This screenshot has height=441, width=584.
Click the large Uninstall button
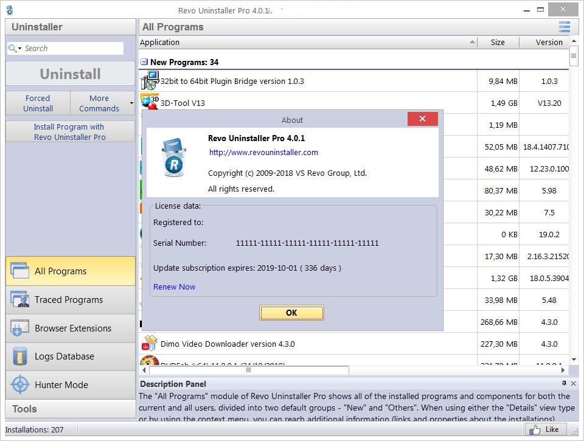coord(70,74)
